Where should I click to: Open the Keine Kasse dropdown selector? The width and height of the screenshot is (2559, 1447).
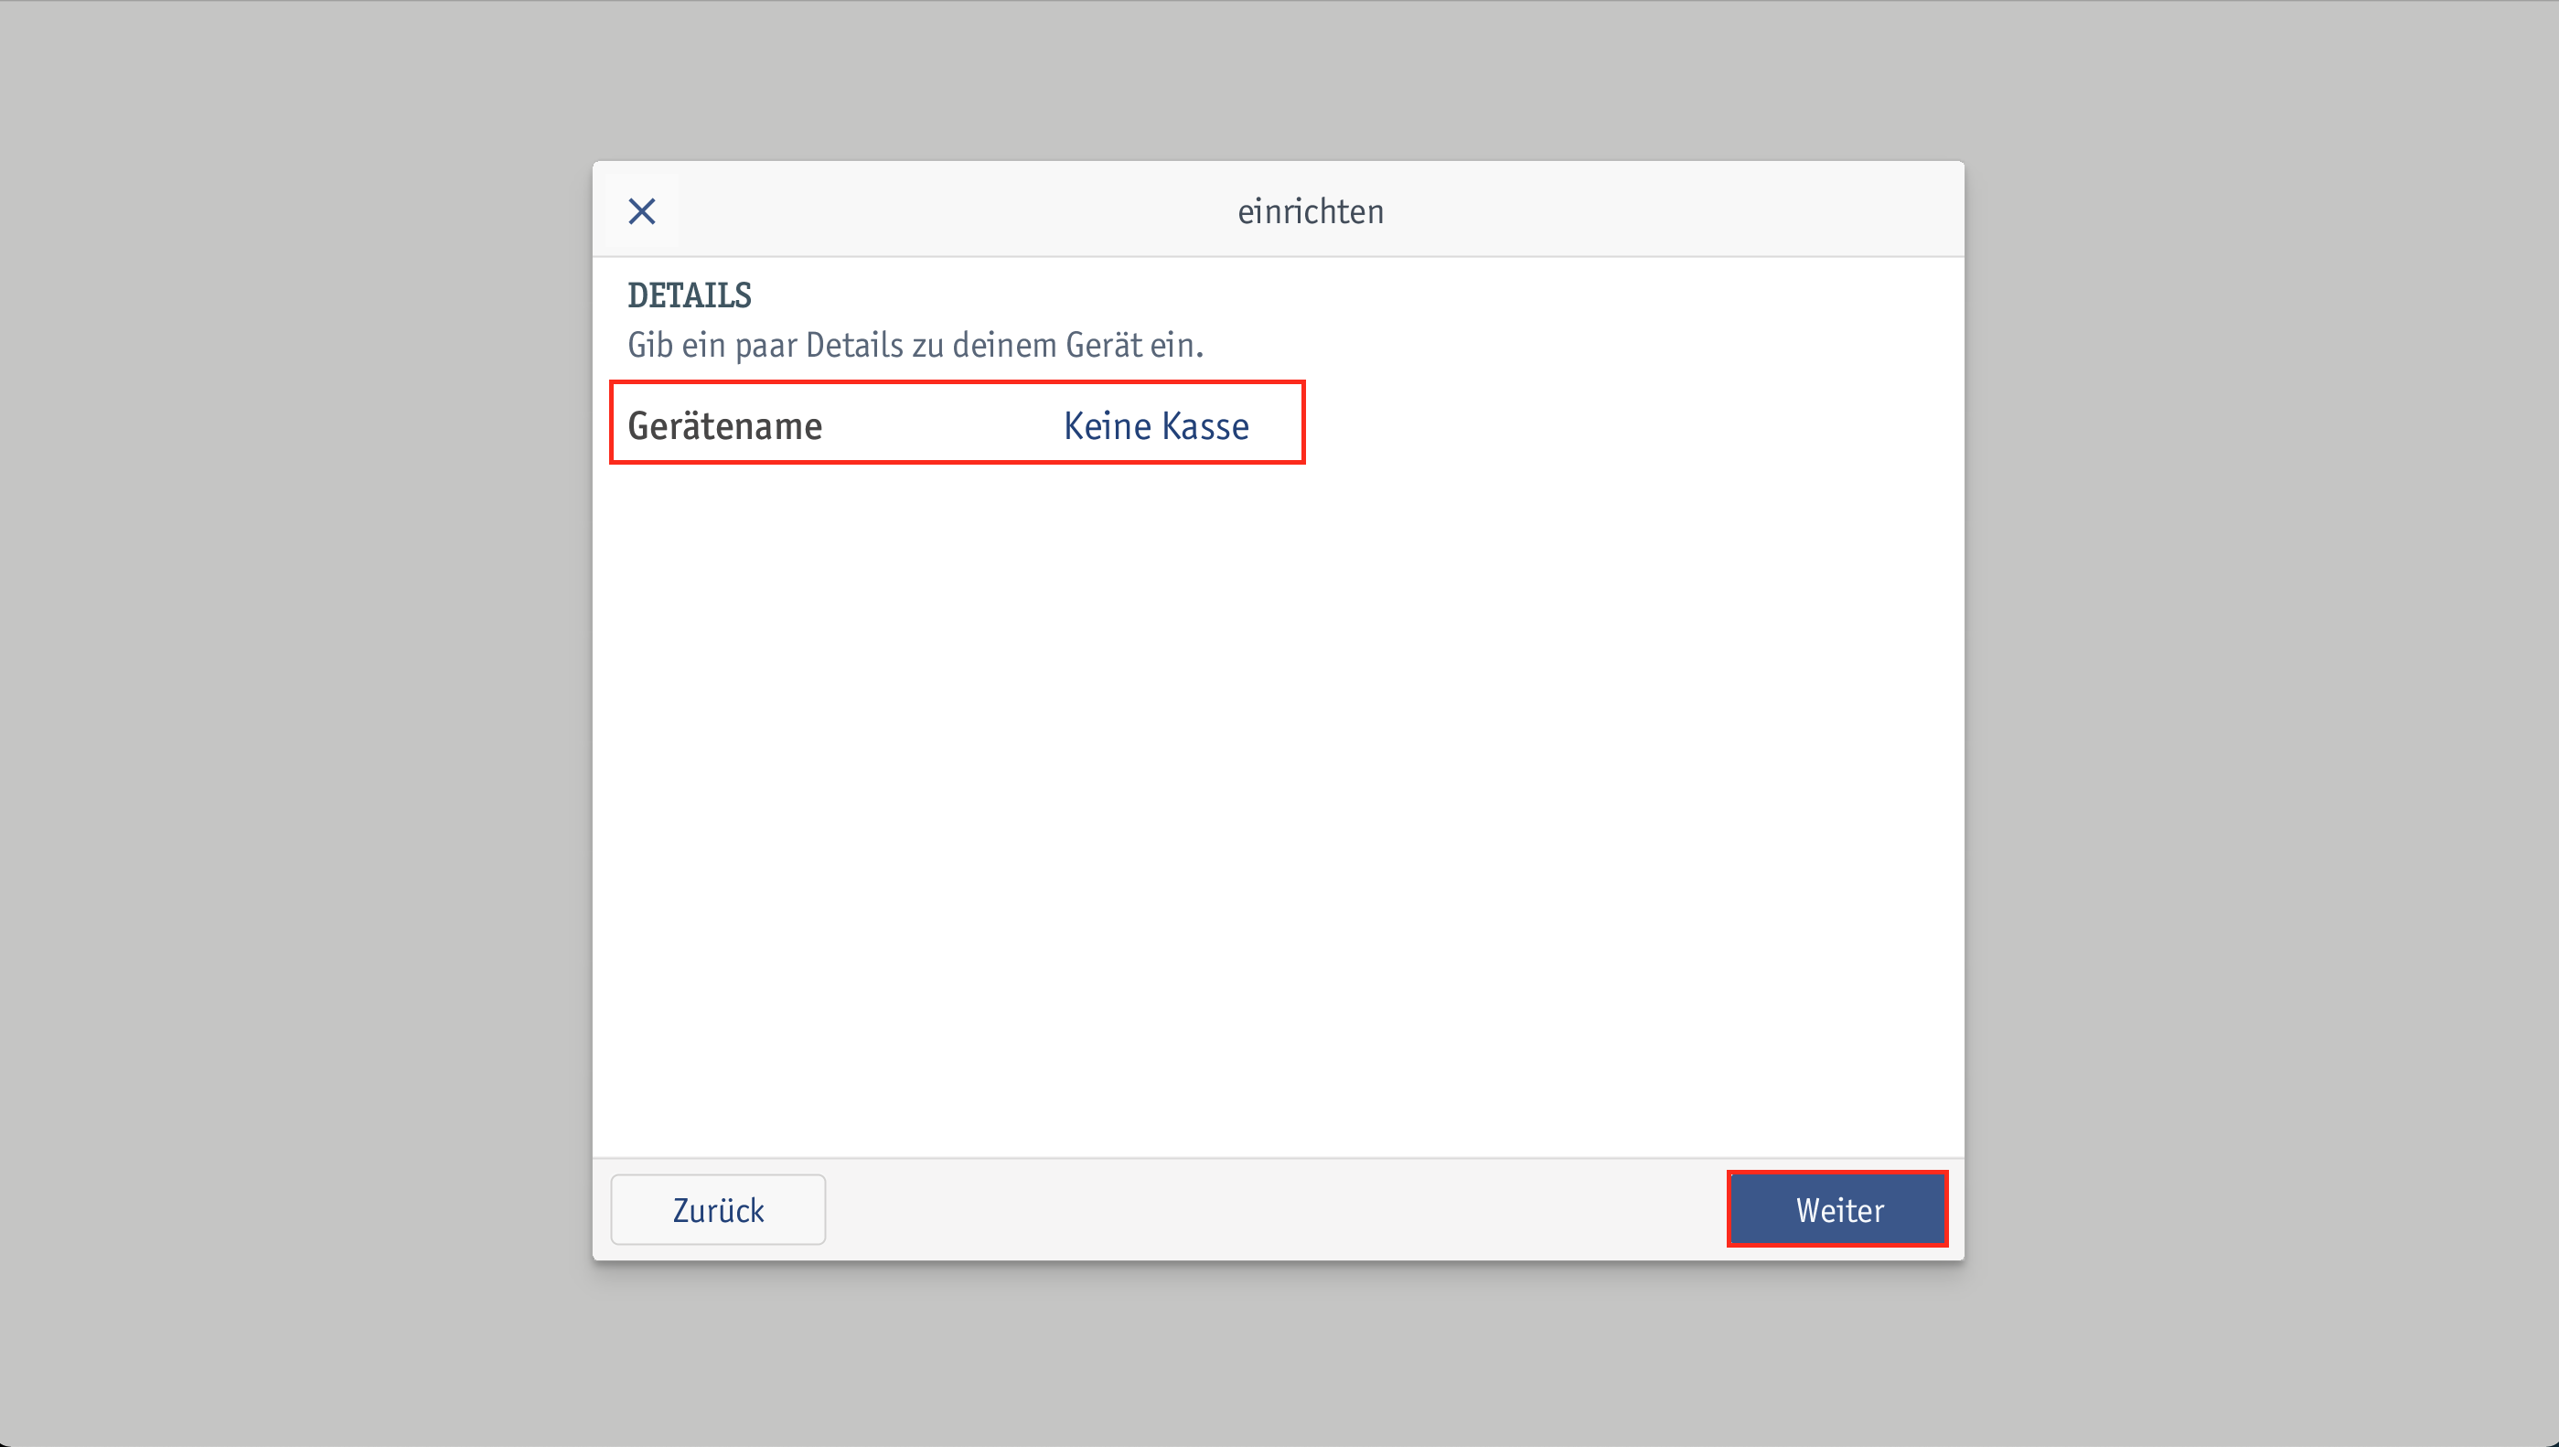click(x=1153, y=423)
